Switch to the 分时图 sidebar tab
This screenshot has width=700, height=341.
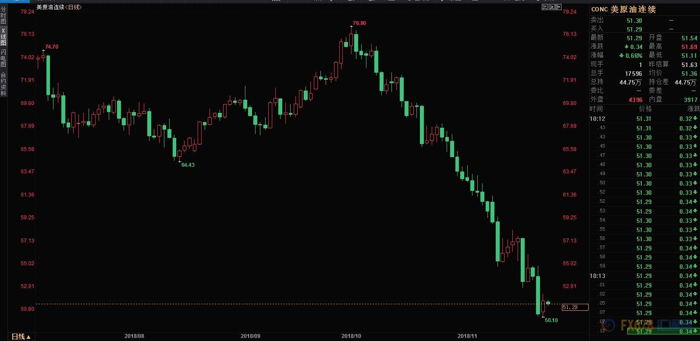click(3, 16)
